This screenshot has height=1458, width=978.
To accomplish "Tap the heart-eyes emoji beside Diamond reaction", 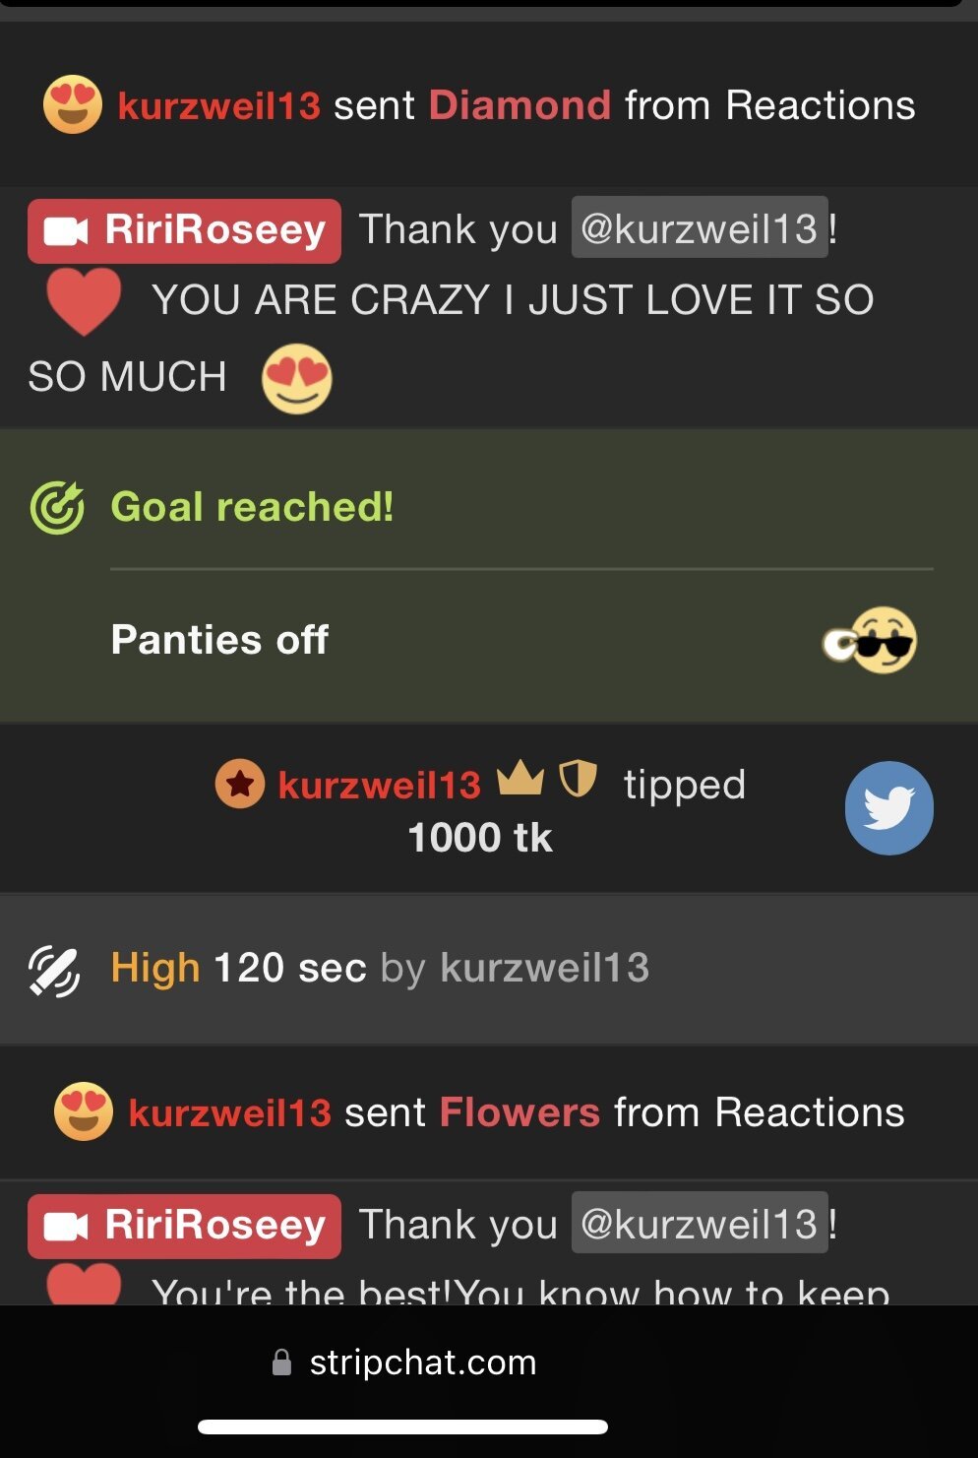I will pyautogui.click(x=73, y=104).
